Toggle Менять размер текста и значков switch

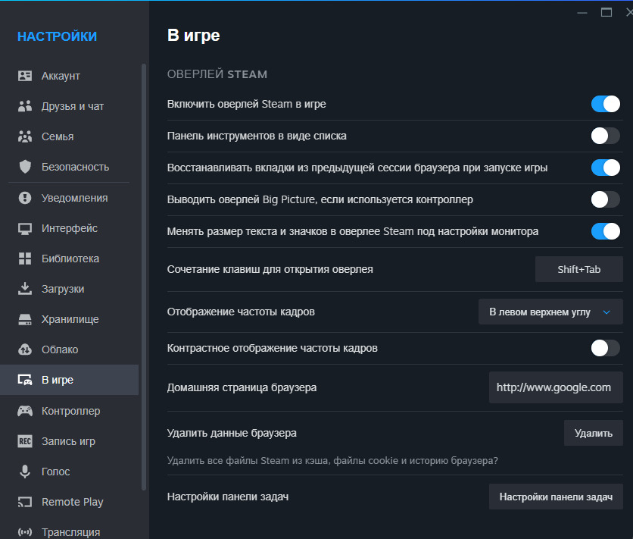(x=606, y=231)
